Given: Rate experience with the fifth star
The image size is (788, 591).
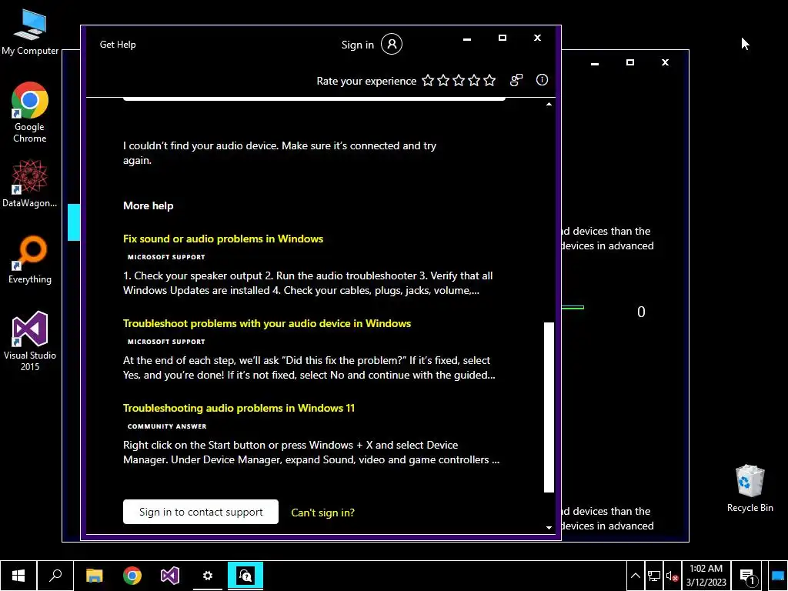Looking at the screenshot, I should click(x=489, y=80).
